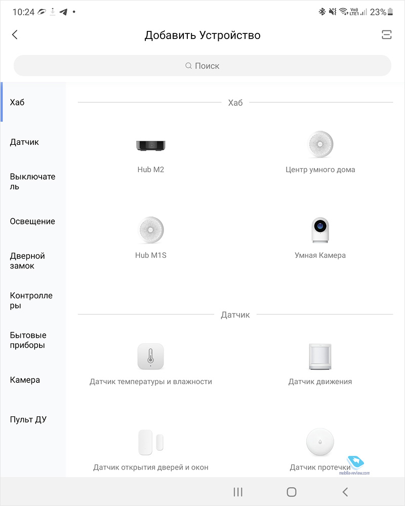Viewport: 405px width, 506px height.
Task: Tap the download notification icon
Action: click(x=53, y=12)
